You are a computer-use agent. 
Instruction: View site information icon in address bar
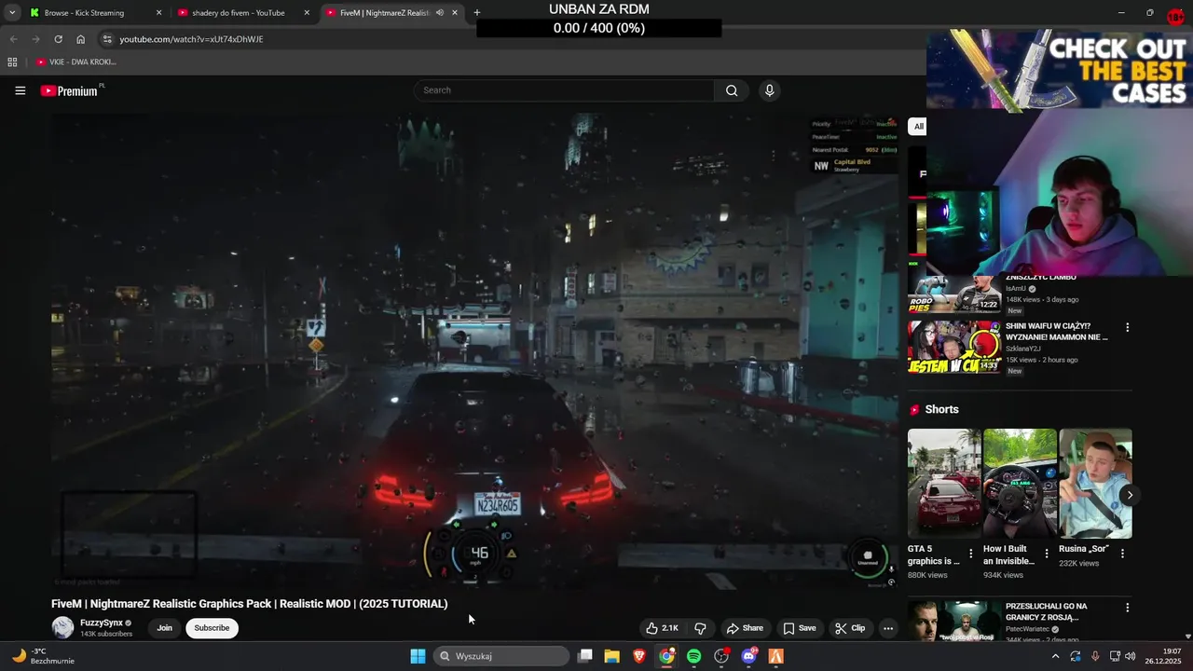tap(107, 39)
